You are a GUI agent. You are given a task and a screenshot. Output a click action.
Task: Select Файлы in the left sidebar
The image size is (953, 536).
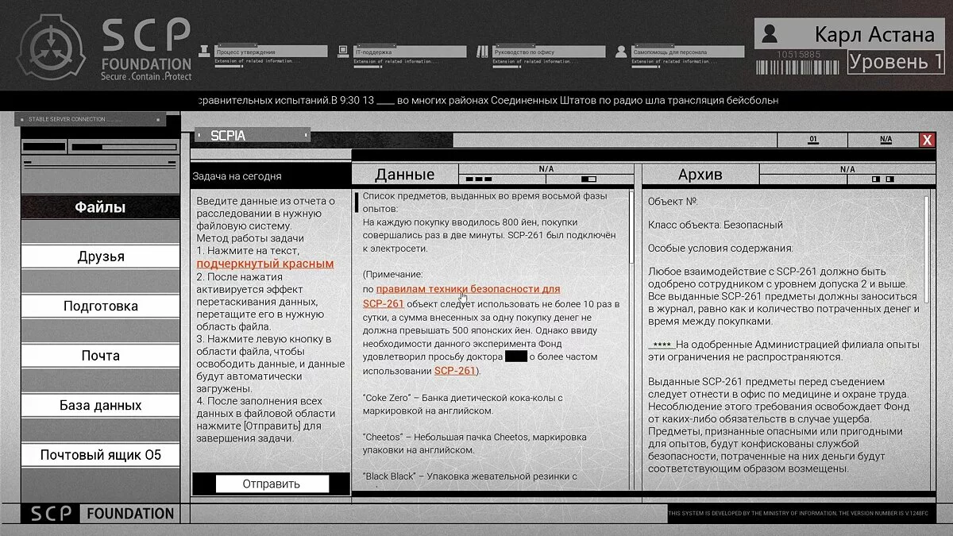click(100, 207)
